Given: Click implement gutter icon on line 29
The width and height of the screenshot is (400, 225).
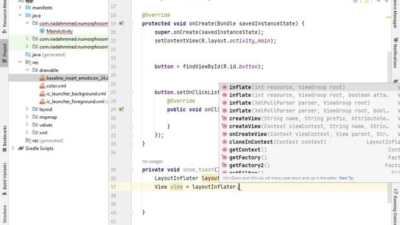Looking at the screenshot, I should pos(121,109).
